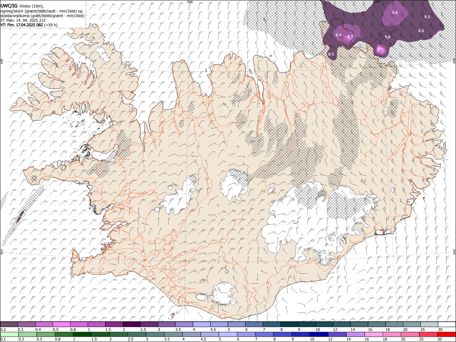Click the 0.4 value near the 15W label
The image size is (456, 342).
tap(395, 13)
